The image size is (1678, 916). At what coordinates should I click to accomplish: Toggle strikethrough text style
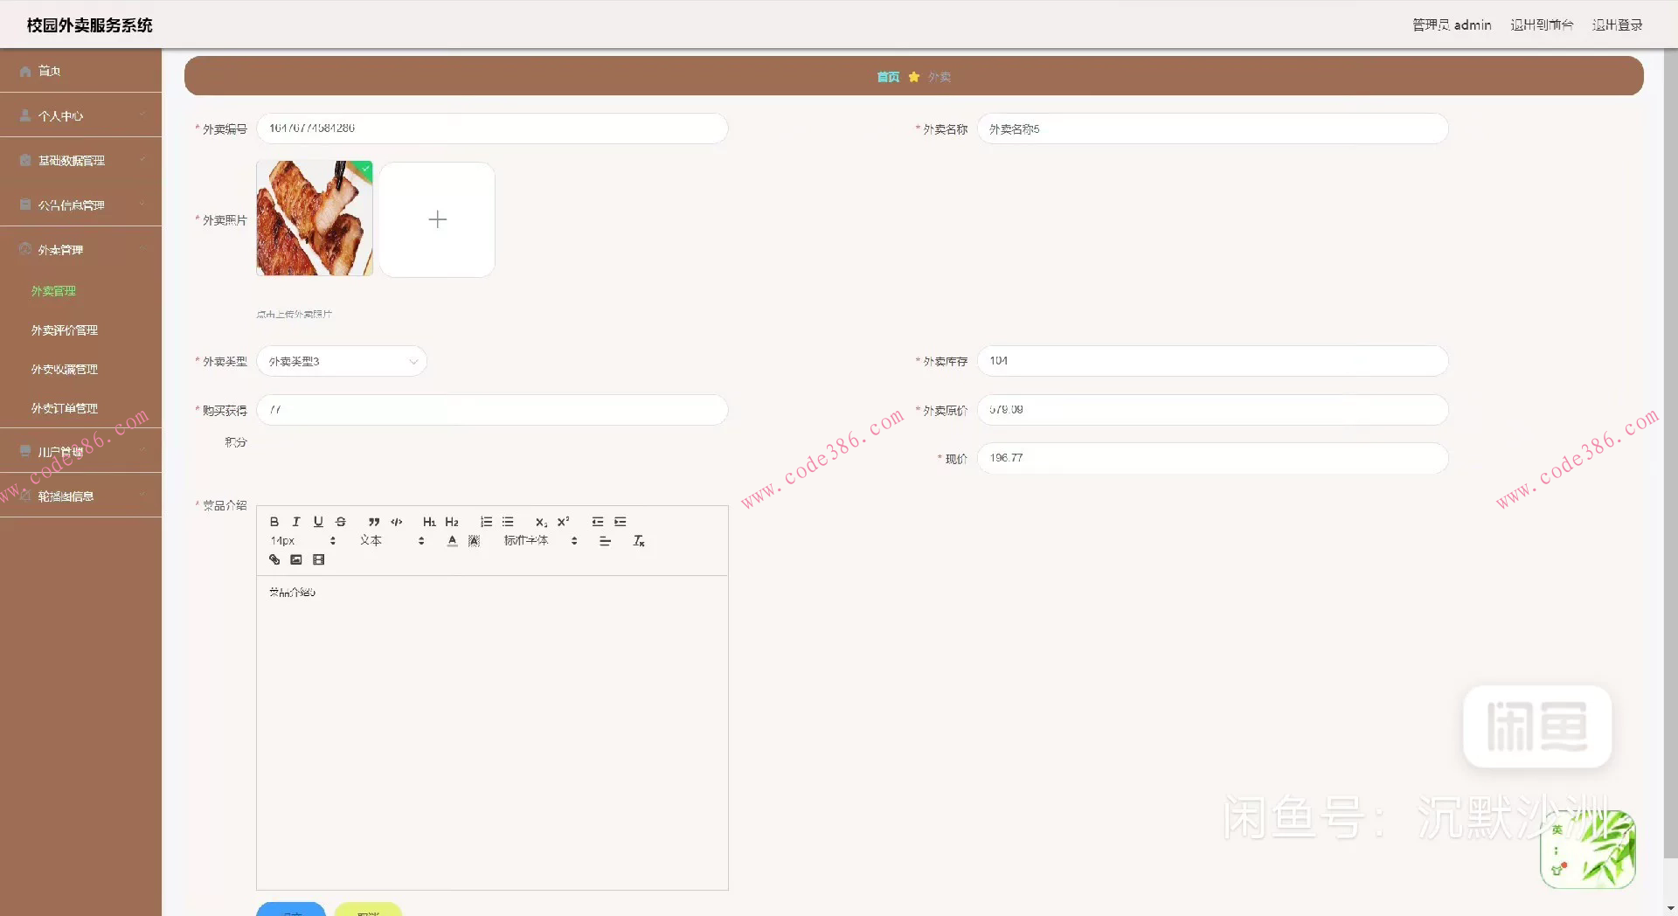click(x=341, y=522)
